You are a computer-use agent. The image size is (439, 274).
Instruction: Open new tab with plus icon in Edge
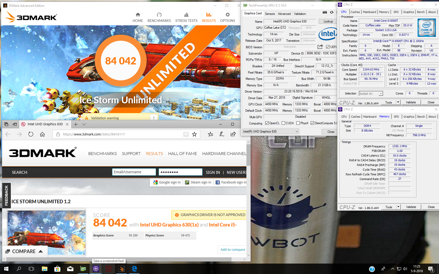(x=76, y=124)
